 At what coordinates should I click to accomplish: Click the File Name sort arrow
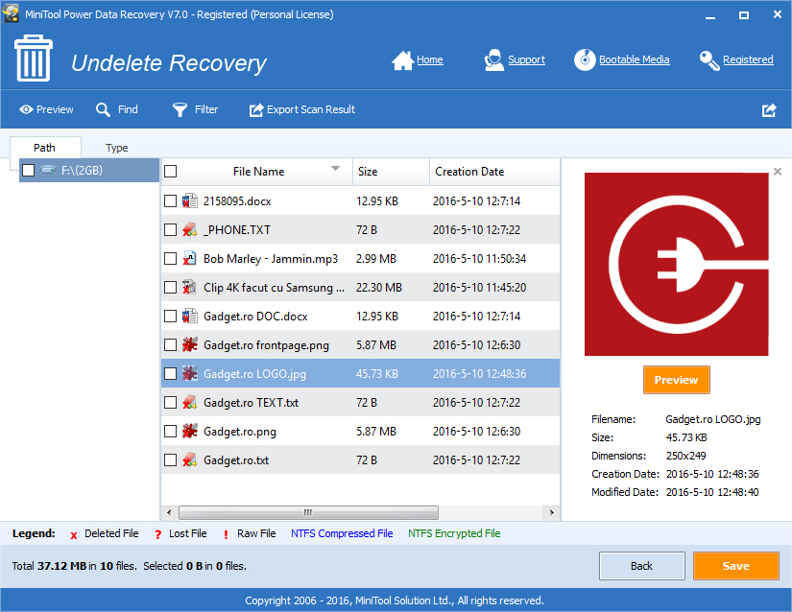(x=336, y=169)
